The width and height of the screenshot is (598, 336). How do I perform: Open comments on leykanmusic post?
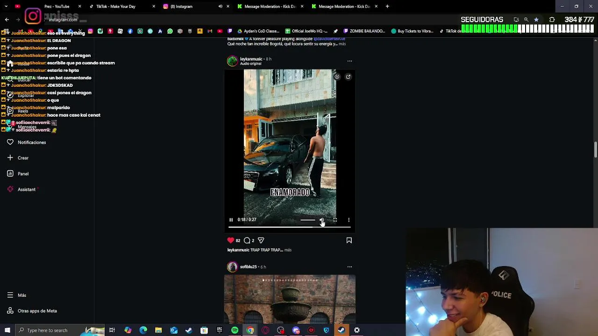click(247, 240)
